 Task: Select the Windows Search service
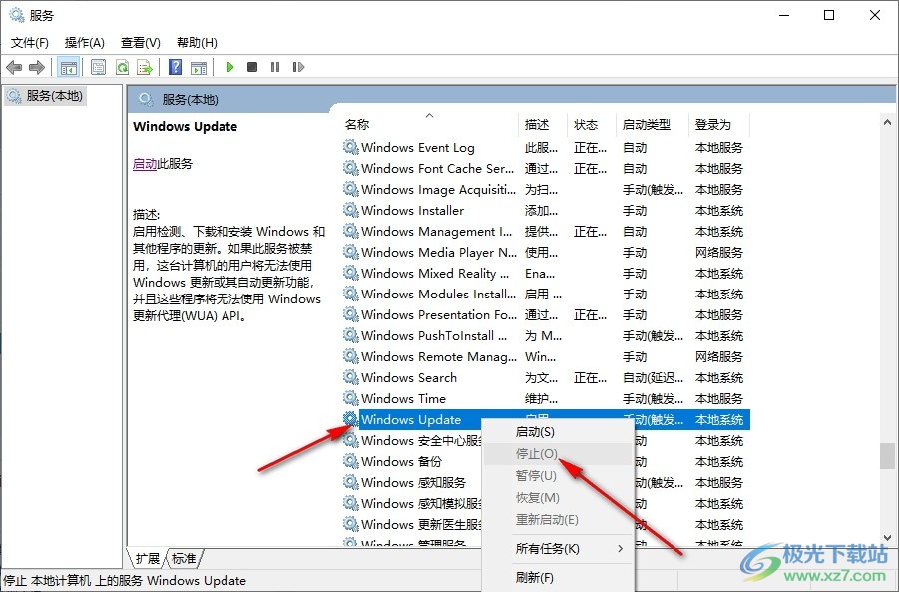409,378
